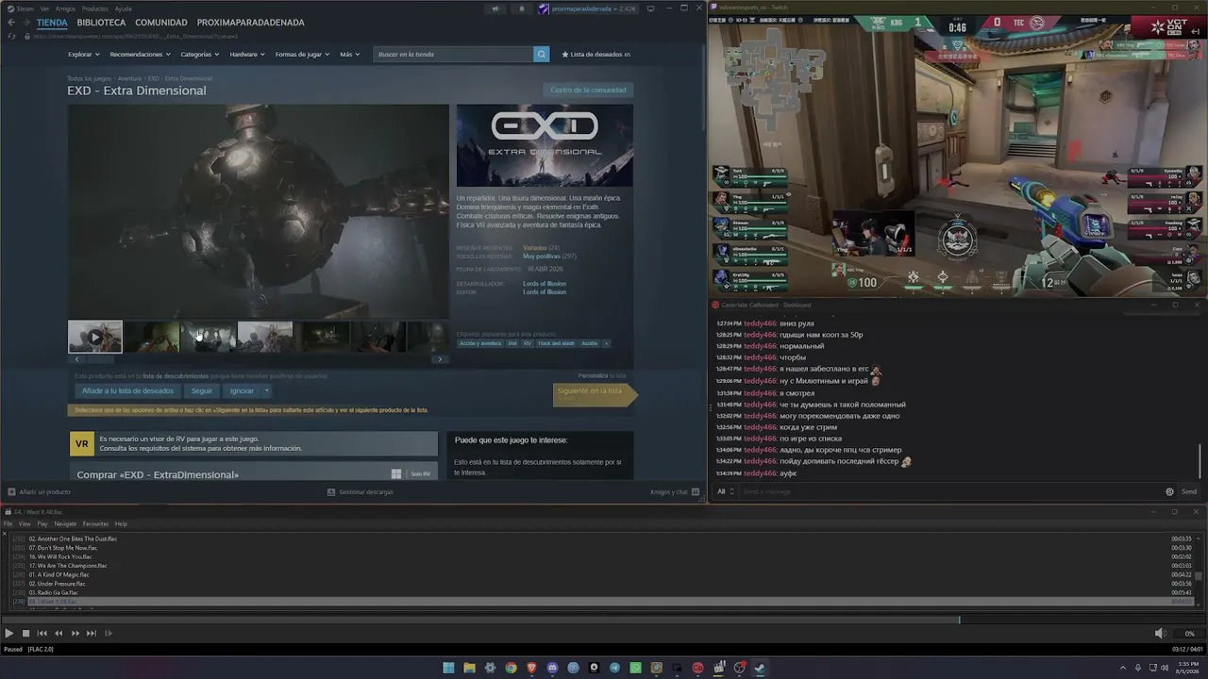Stop playback in the audio player
The width and height of the screenshot is (1208, 679).
26,634
